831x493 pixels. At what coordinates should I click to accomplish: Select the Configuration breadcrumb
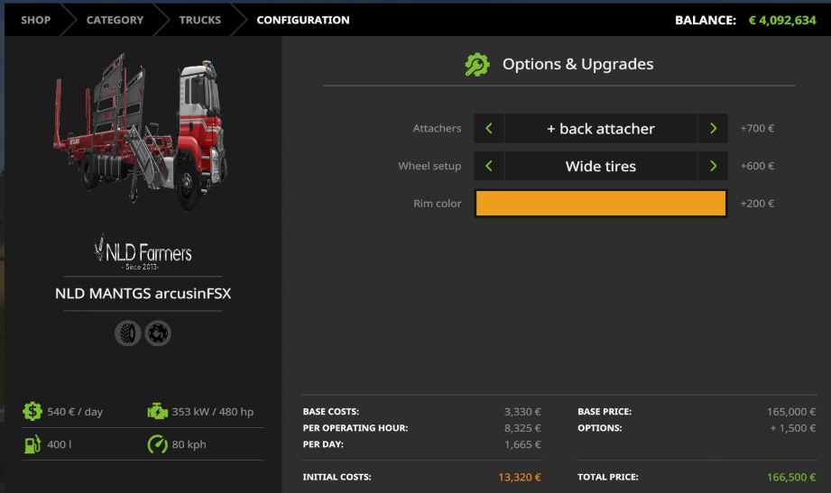pyautogui.click(x=302, y=20)
